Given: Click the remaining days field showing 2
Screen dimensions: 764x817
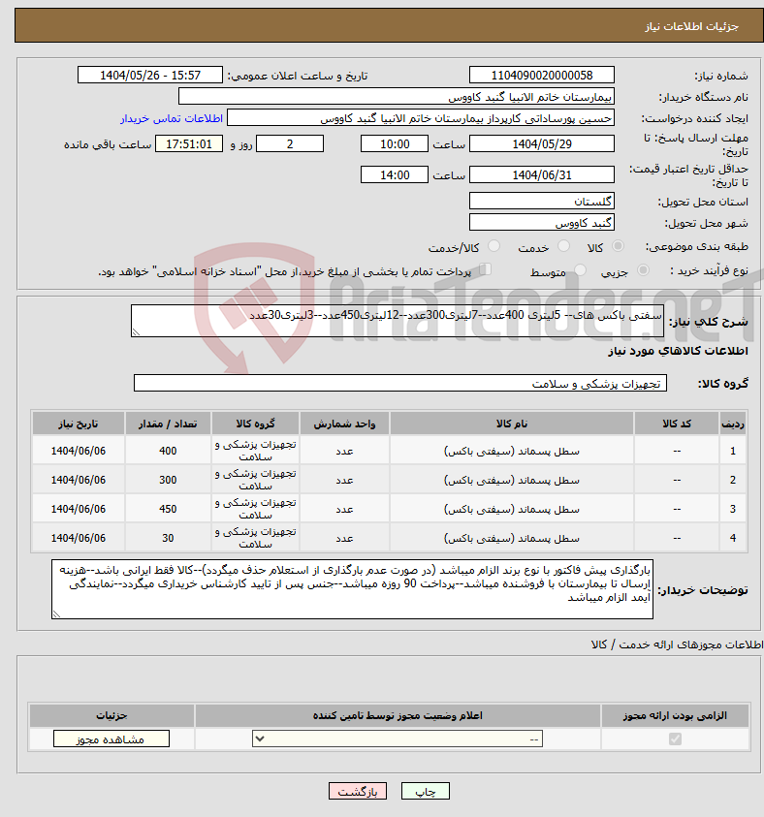Looking at the screenshot, I should [x=290, y=143].
